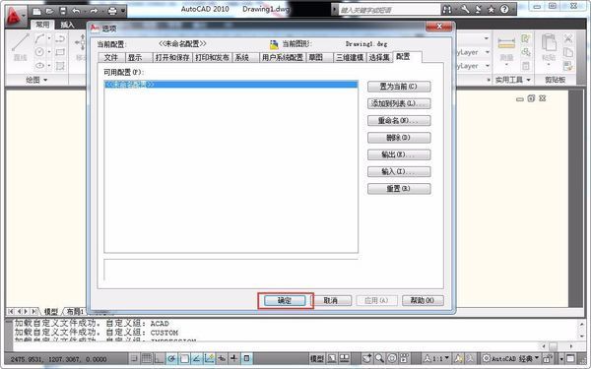Open the upper ByLayer dropdown in ribbon

tap(488, 52)
